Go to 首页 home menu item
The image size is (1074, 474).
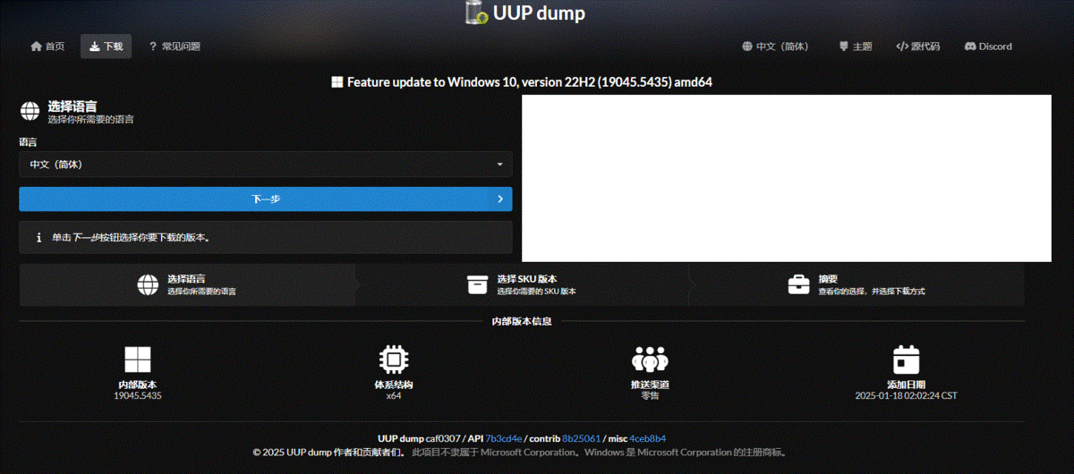(x=47, y=47)
